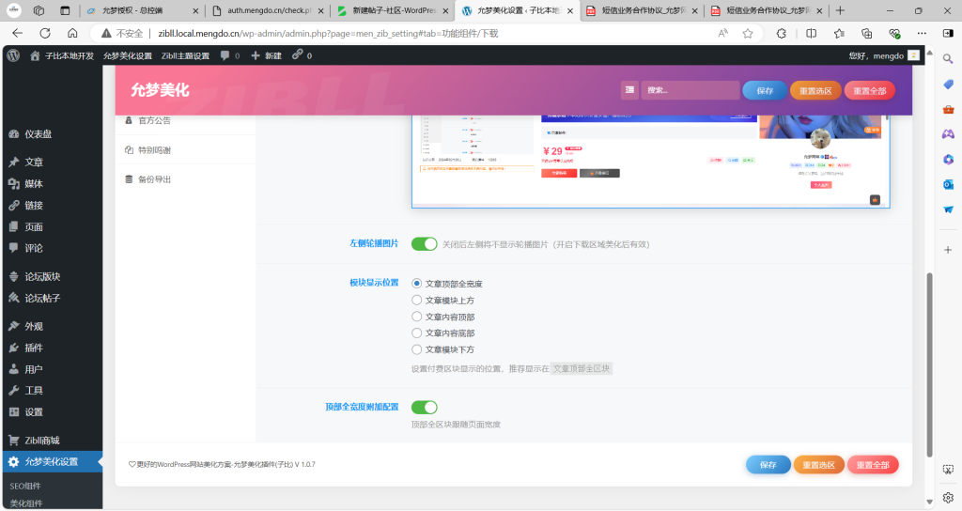962x511 pixels.
Task: Click the top 保存 button
Action: [x=764, y=90]
